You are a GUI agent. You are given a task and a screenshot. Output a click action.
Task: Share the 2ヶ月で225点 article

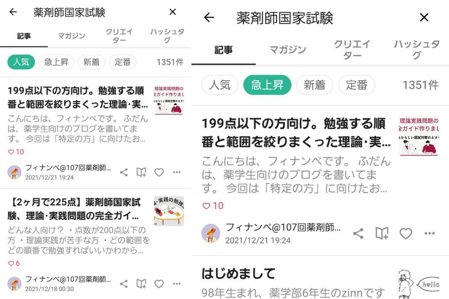coord(123,284)
